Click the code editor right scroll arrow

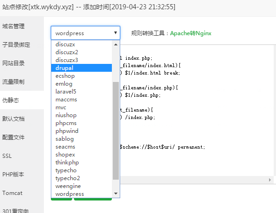pos(270,180)
